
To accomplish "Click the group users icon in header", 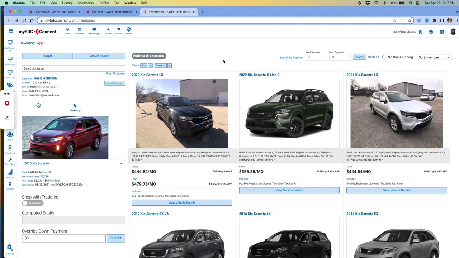I will (x=431, y=32).
